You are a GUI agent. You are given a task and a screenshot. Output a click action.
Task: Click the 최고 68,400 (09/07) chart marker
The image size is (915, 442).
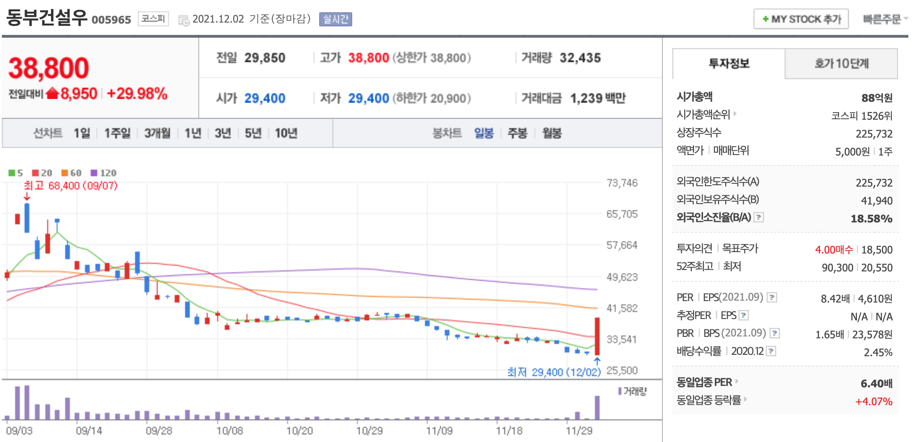click(x=70, y=186)
